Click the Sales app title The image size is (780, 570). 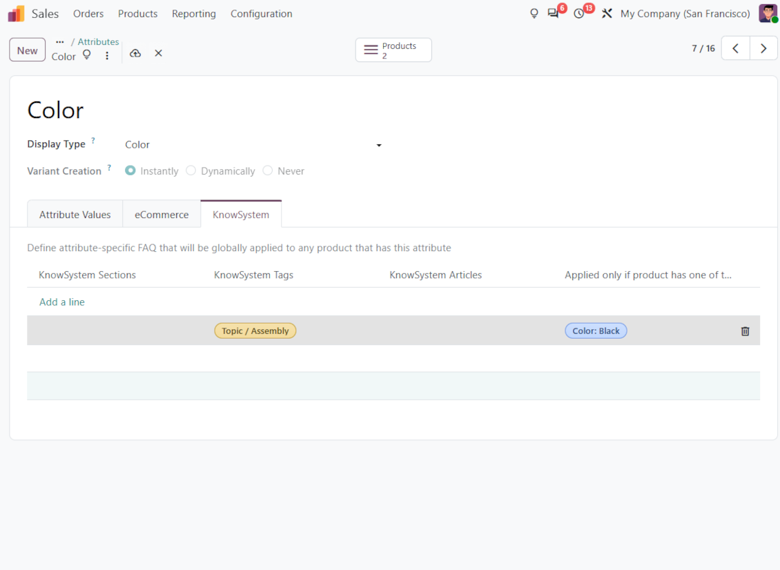click(x=46, y=13)
